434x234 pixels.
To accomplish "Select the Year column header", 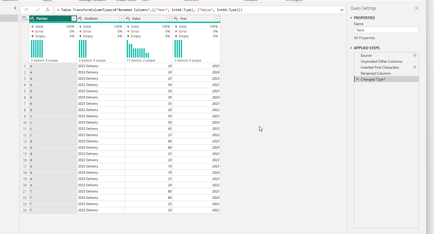I will [196, 19].
